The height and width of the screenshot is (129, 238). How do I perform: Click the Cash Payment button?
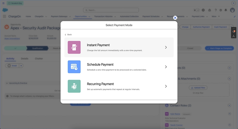(220, 27)
